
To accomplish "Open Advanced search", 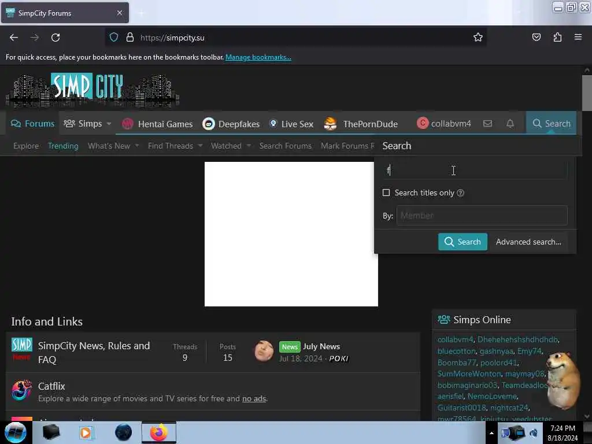I will click(x=528, y=242).
